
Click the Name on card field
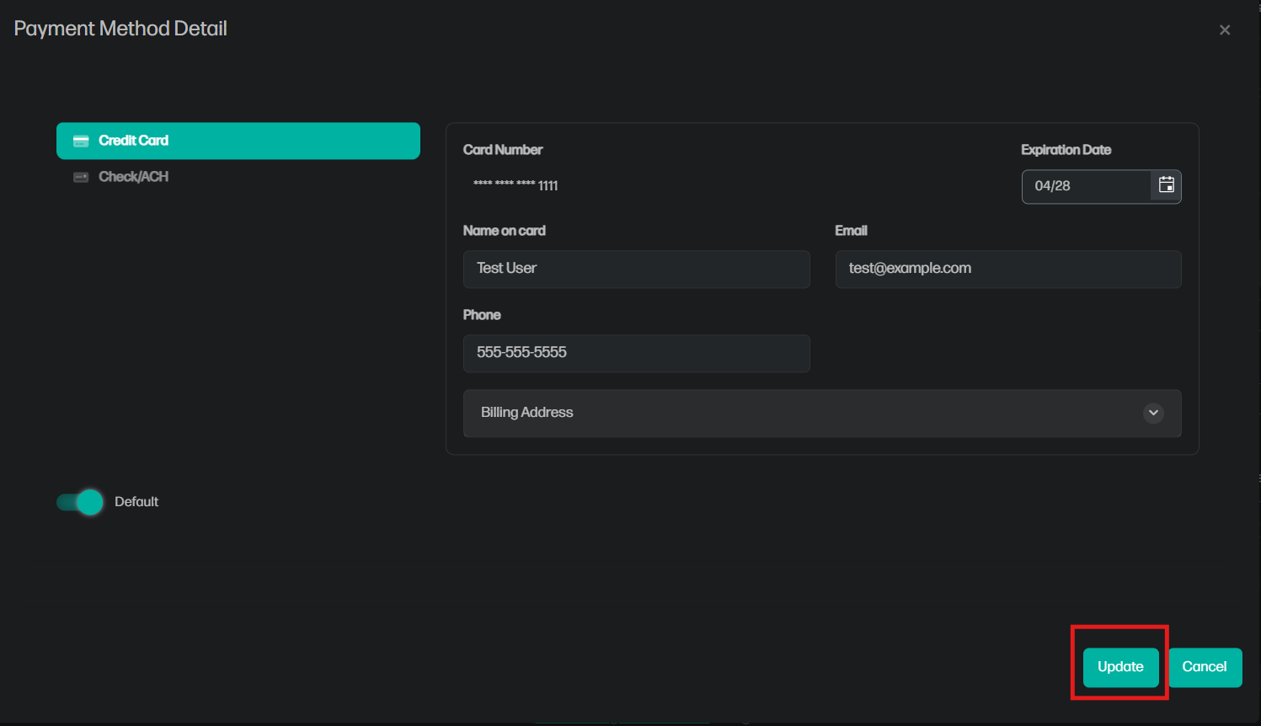(637, 269)
